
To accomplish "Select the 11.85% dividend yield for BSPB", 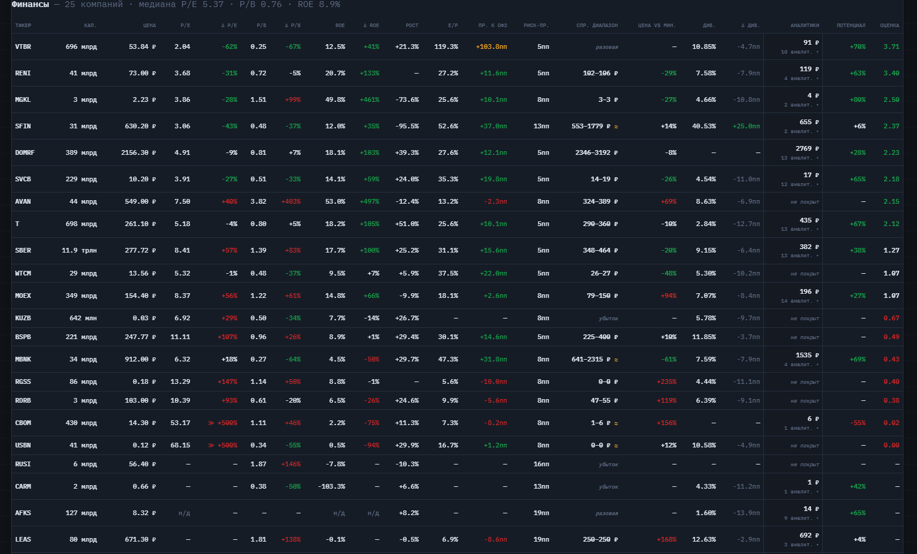I will (704, 337).
